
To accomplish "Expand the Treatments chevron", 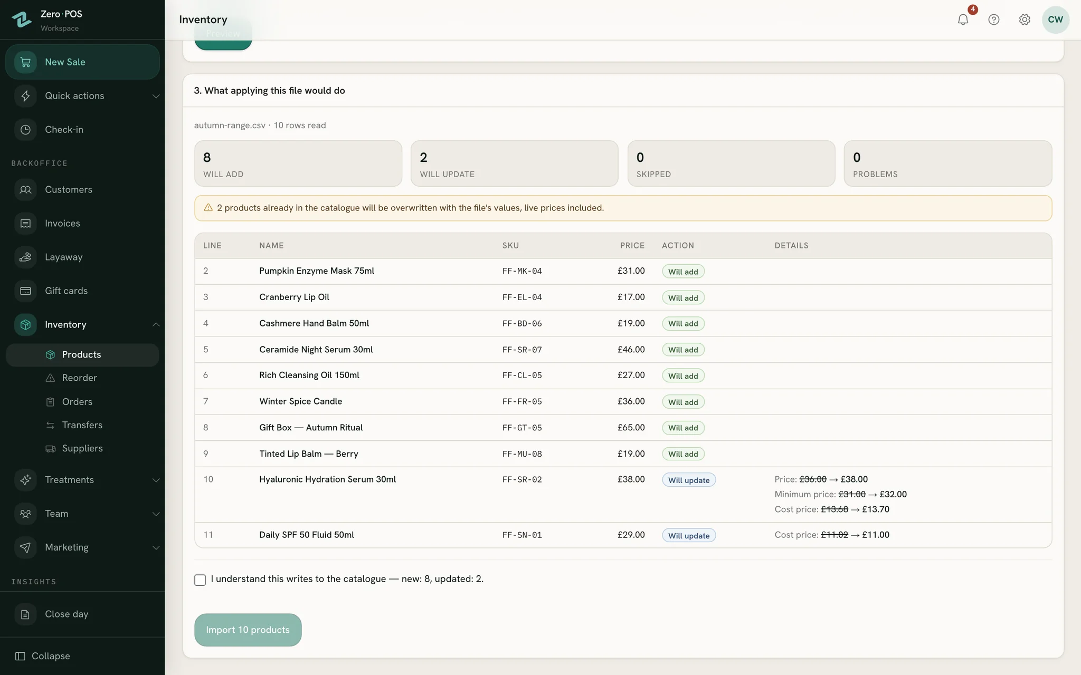I will (x=156, y=480).
